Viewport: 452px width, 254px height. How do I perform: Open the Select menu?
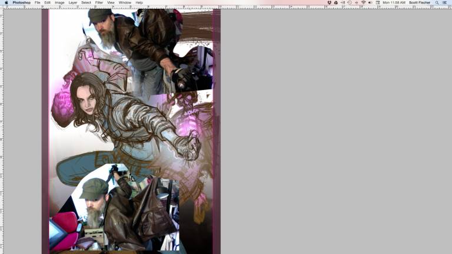[x=86, y=2]
